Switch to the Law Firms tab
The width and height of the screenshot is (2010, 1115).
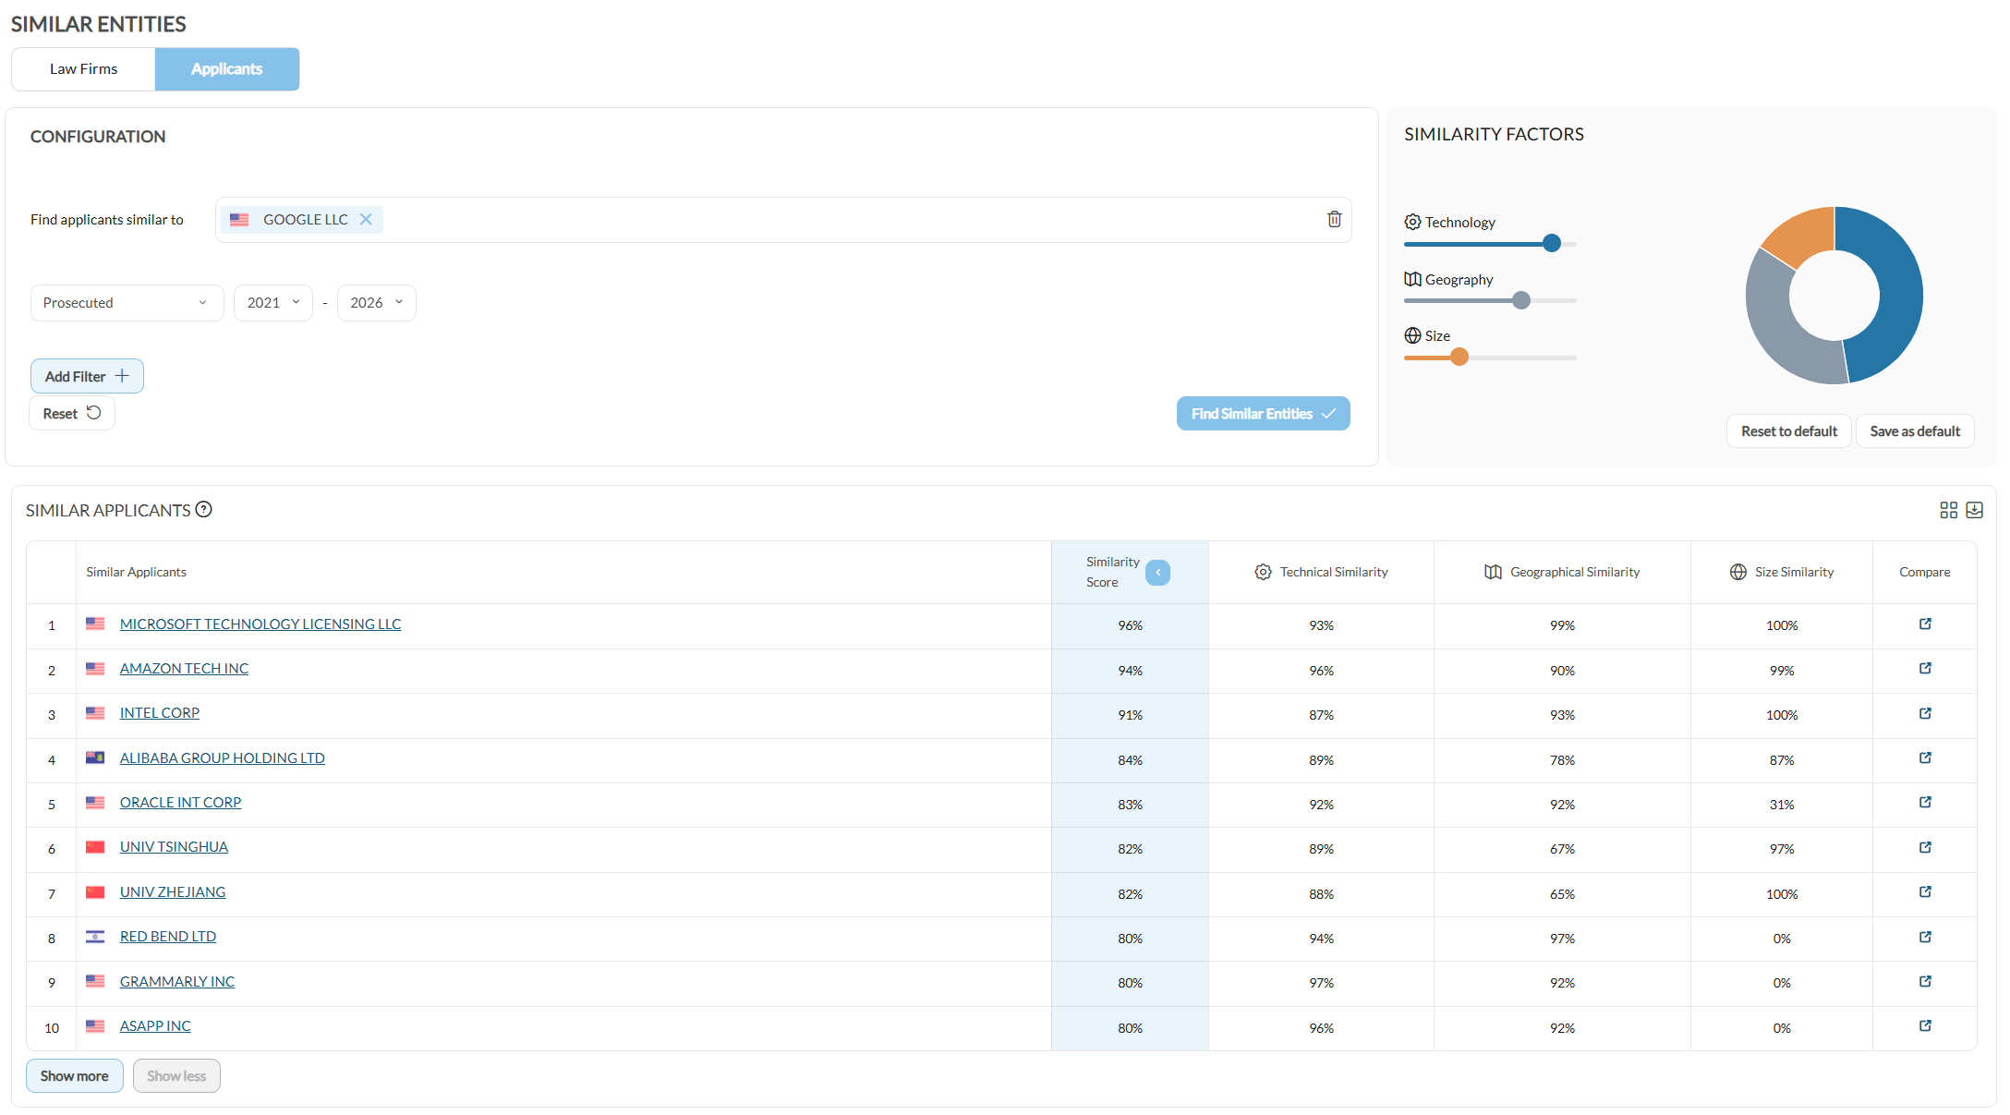pos(83,69)
